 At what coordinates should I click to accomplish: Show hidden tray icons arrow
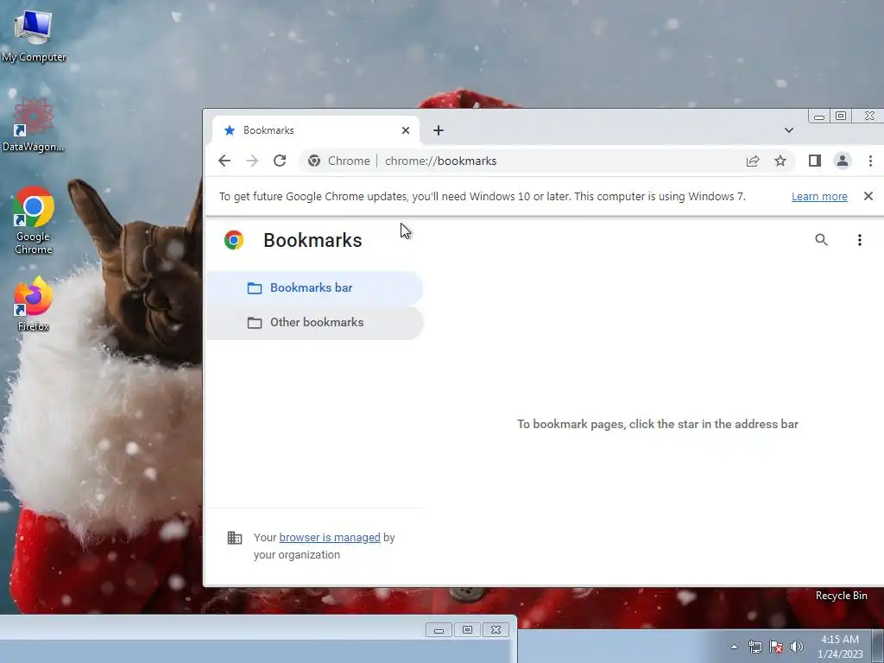[734, 647]
